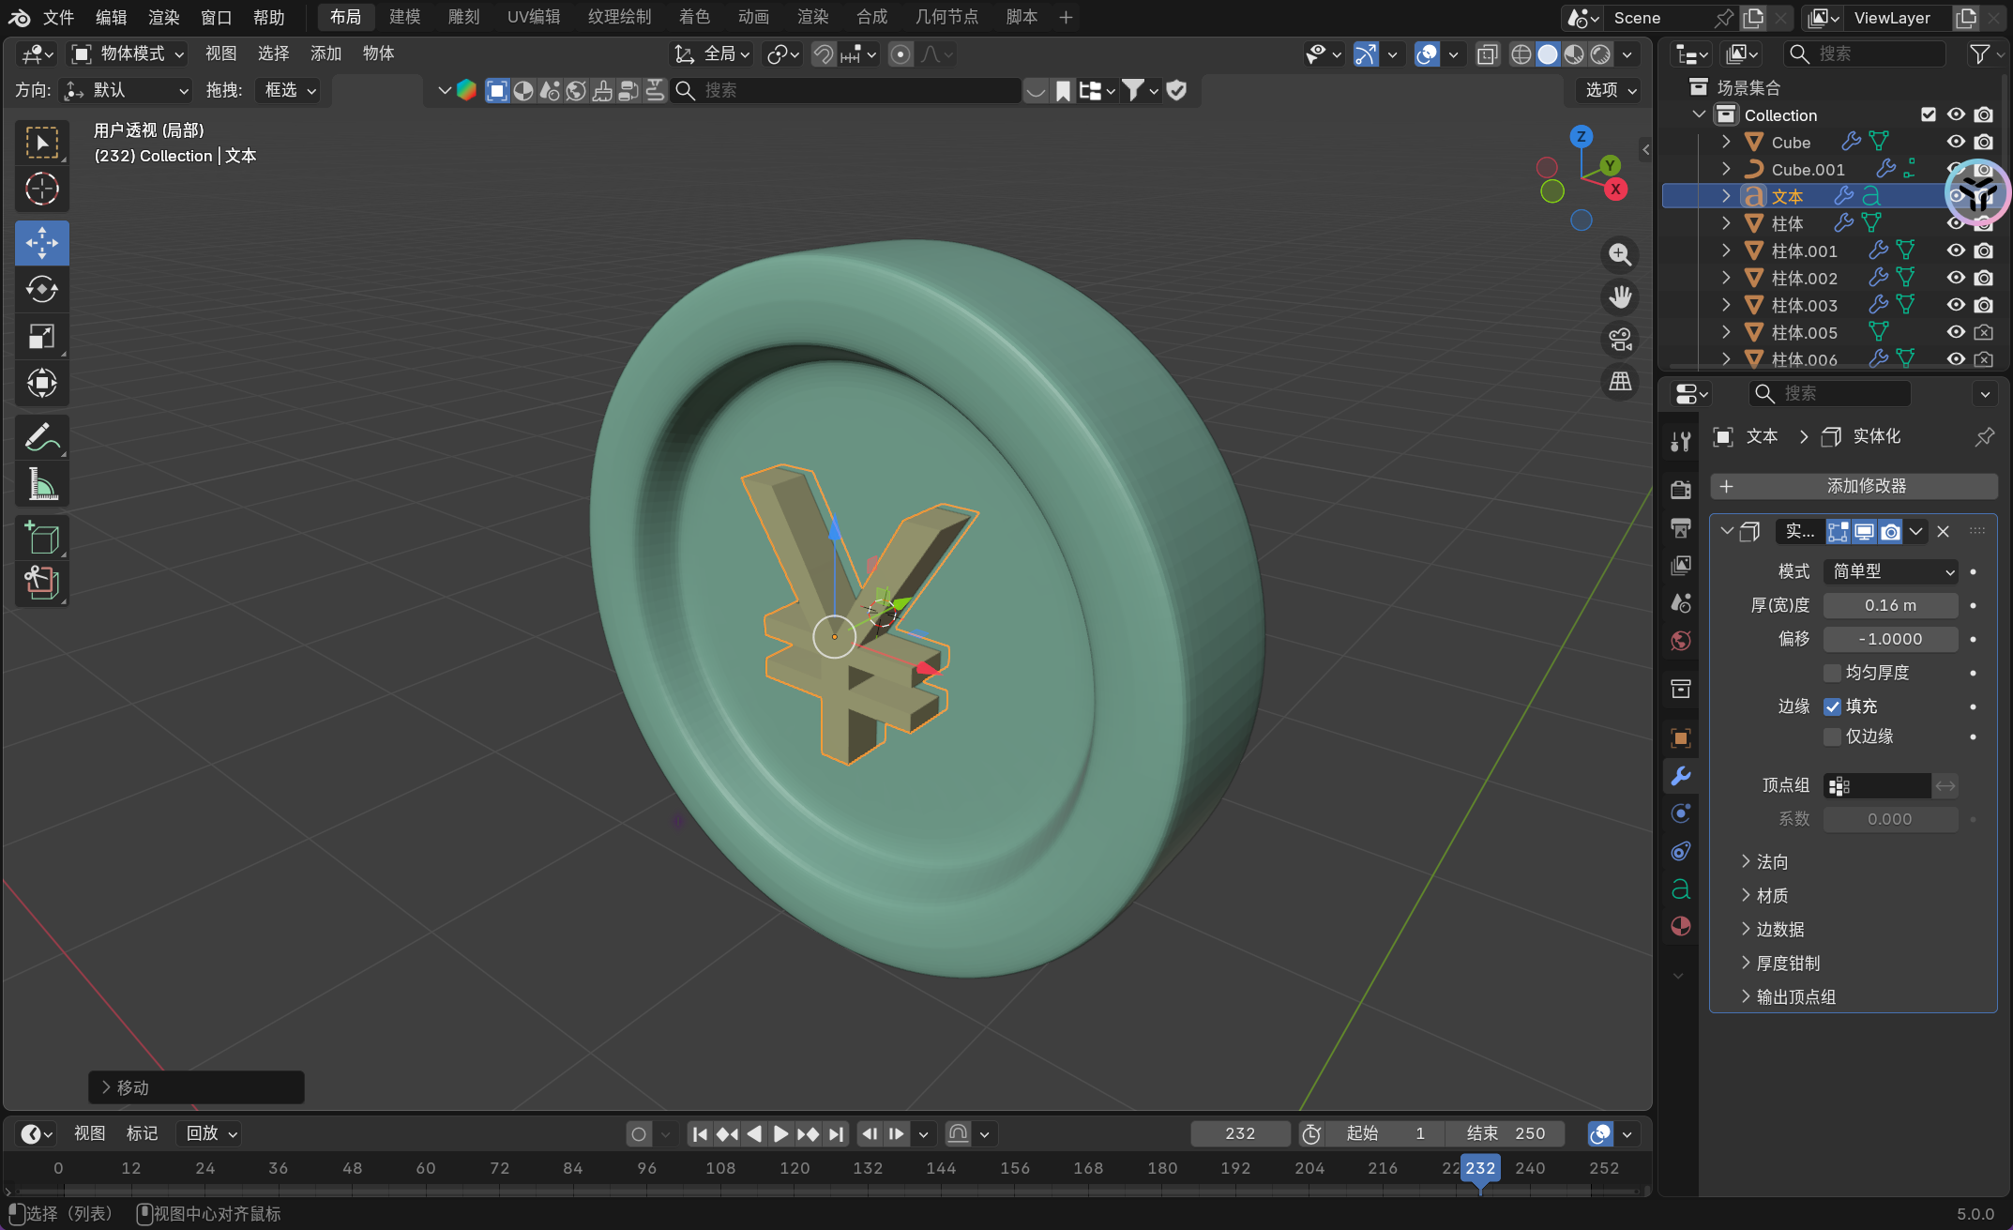Viewport: 2013px width, 1230px height.
Task: Switch to the Sculpting (雕刻) workspace tab
Action: click(463, 17)
